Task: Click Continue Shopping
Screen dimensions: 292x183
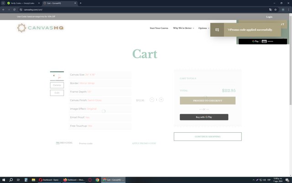Action: 208,136
